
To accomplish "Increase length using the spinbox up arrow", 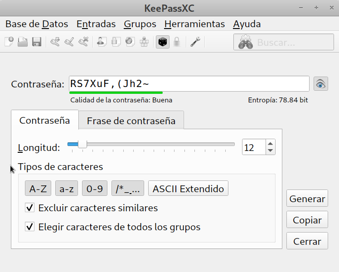I will point(270,144).
